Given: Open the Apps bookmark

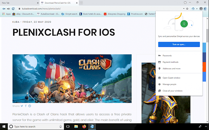Looking at the screenshot, I should click(x=6, y=14).
